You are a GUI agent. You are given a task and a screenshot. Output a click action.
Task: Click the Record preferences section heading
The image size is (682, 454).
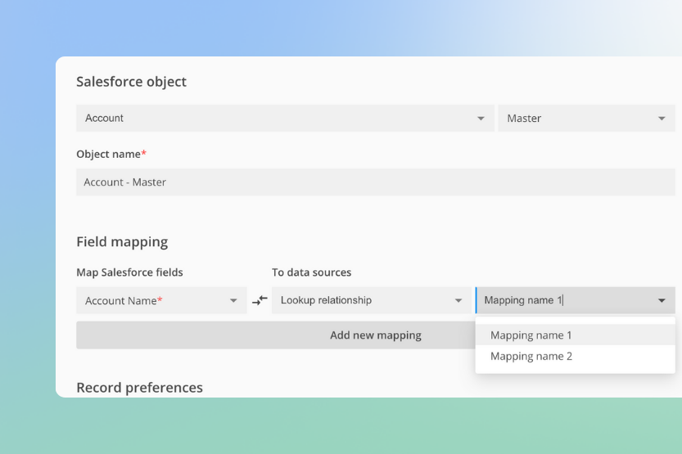pos(139,388)
